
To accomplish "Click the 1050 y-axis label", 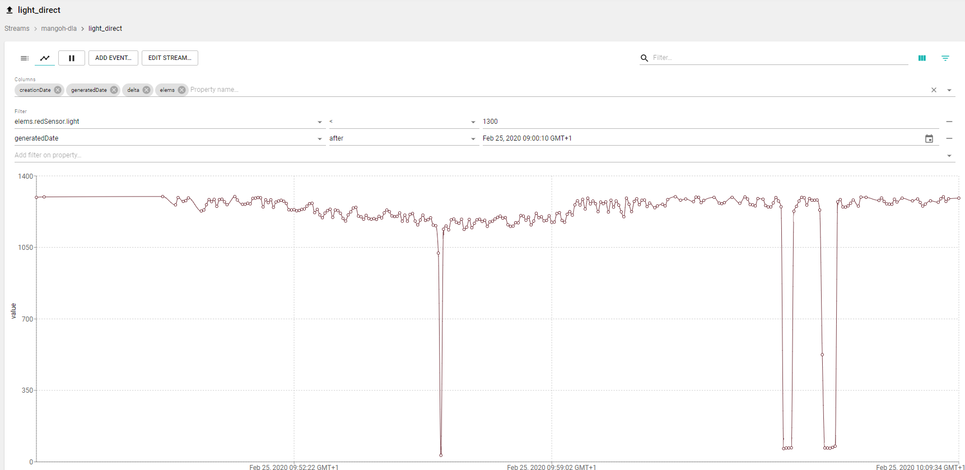I will click(25, 248).
